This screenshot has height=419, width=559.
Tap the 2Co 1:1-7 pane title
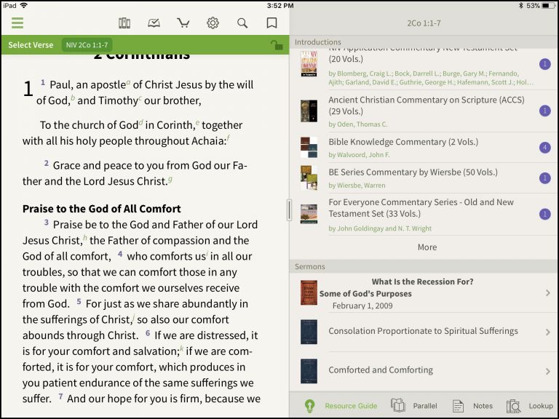point(424,23)
